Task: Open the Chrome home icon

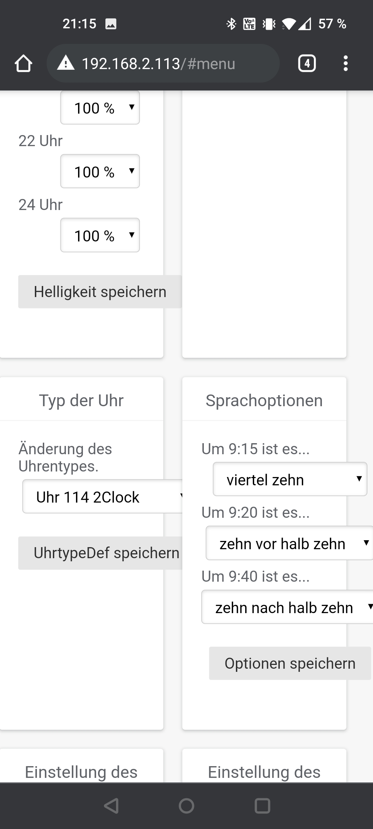Action: tap(23, 63)
